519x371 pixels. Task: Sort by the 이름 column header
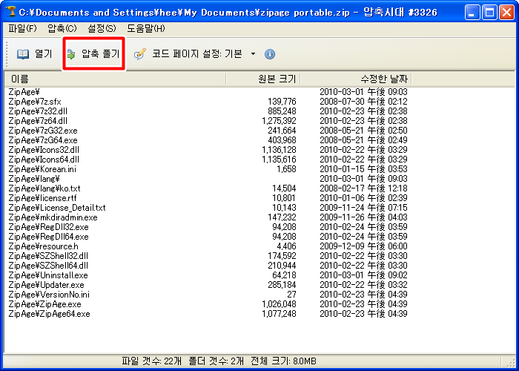(114, 79)
